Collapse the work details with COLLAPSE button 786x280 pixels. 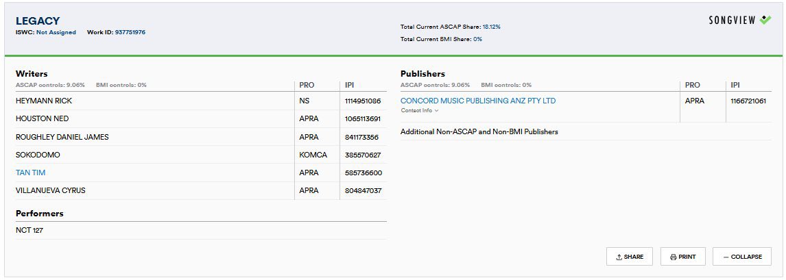742,257
